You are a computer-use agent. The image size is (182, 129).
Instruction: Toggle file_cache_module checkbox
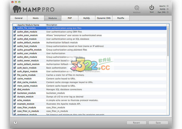[15, 75]
